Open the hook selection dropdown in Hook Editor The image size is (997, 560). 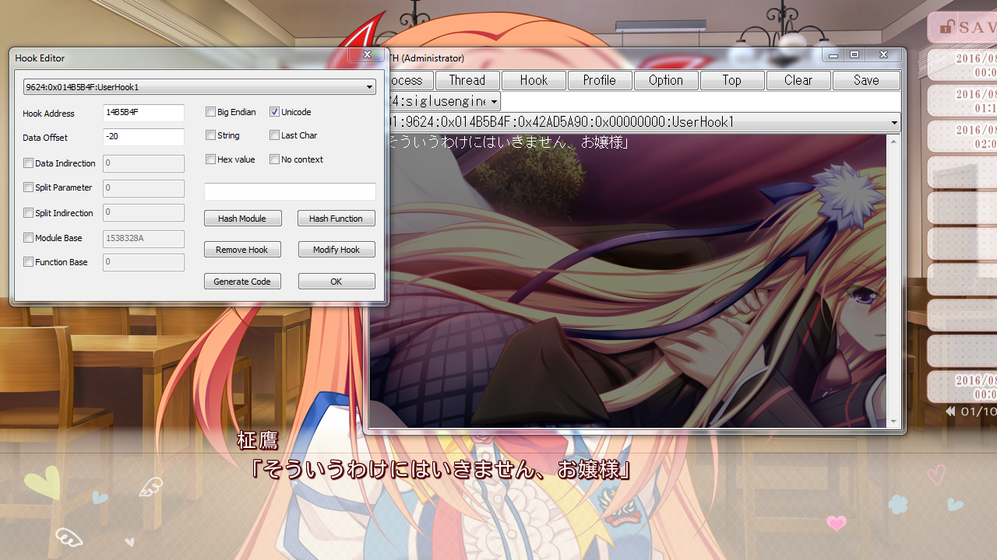click(x=199, y=87)
